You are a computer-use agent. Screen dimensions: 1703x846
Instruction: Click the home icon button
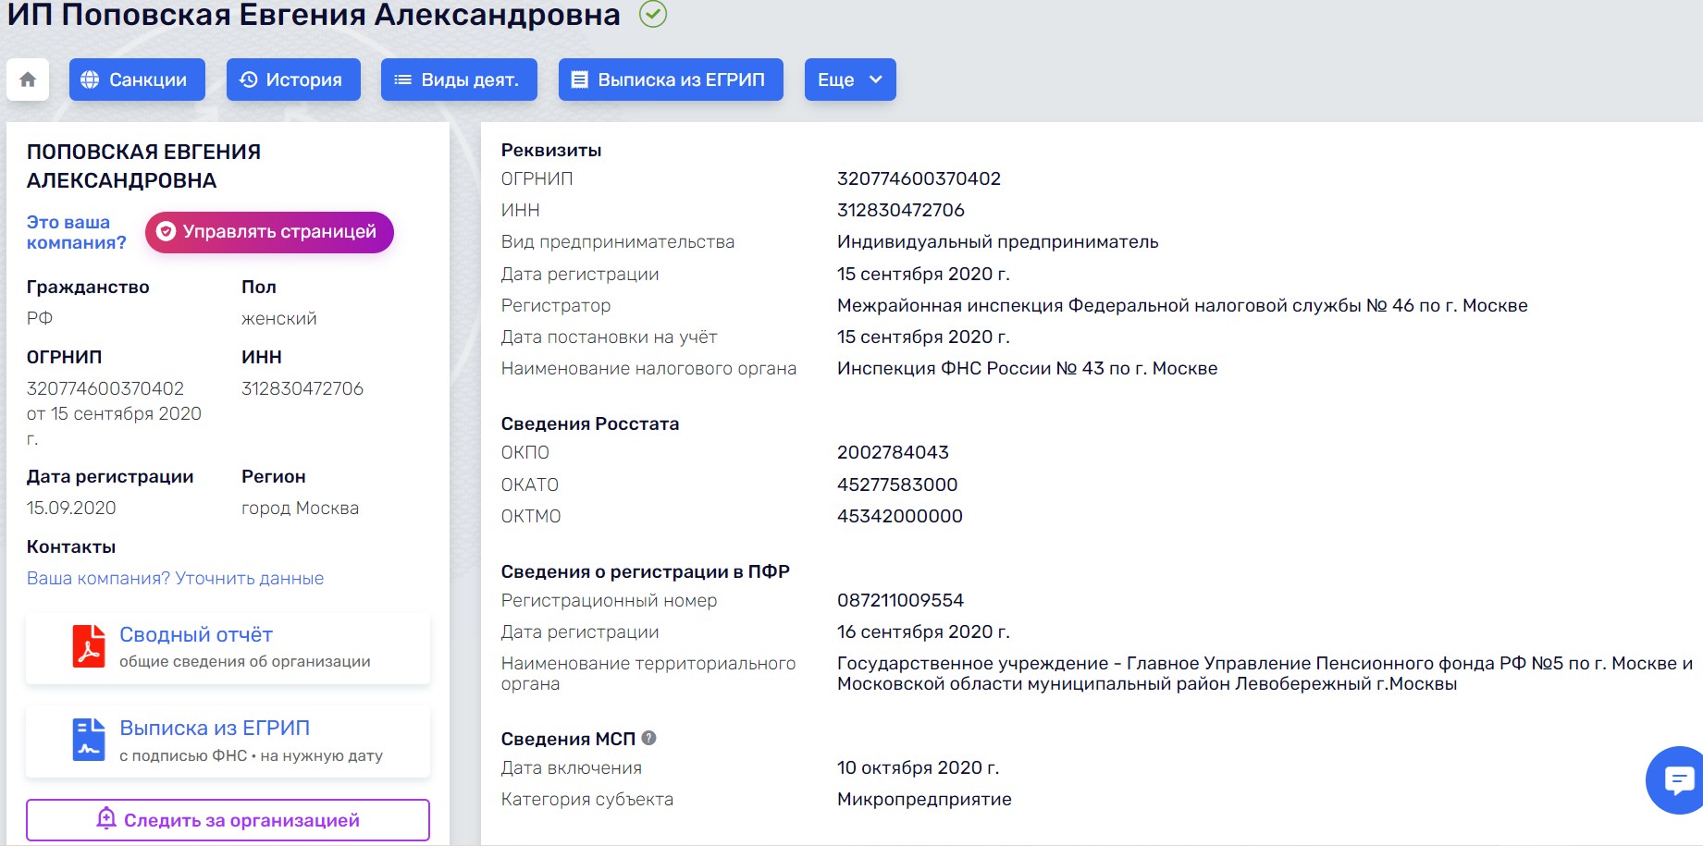pos(28,80)
